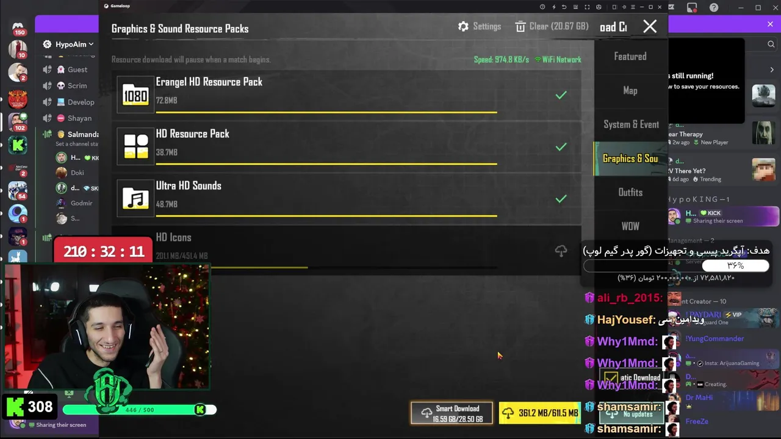Select the Map tab
Screen dimensions: 781x439
pos(630,91)
